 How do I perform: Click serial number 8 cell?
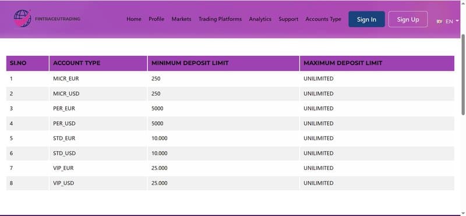tap(27, 183)
